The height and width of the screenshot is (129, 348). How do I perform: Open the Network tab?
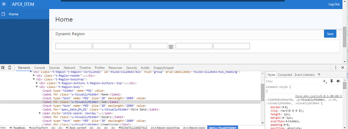pyautogui.click(x=70, y=68)
